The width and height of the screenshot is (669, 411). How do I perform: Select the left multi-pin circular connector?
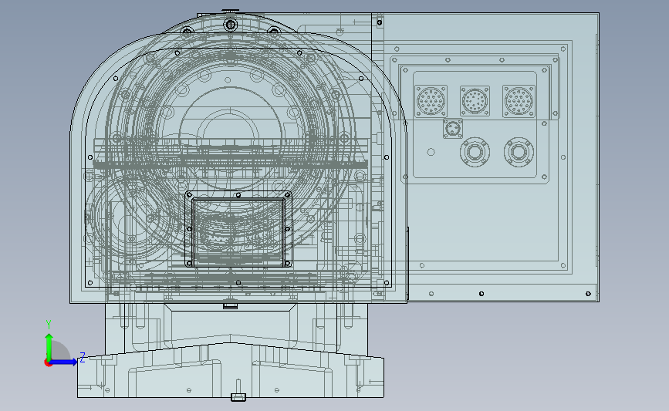click(431, 102)
